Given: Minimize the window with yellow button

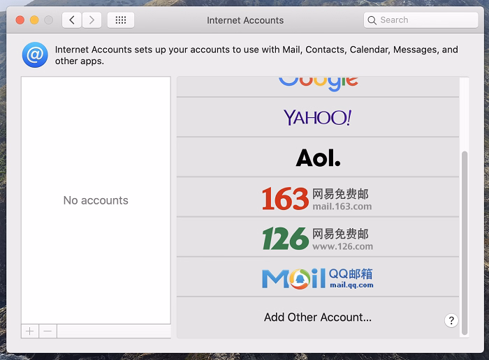Looking at the screenshot, I should [x=34, y=20].
